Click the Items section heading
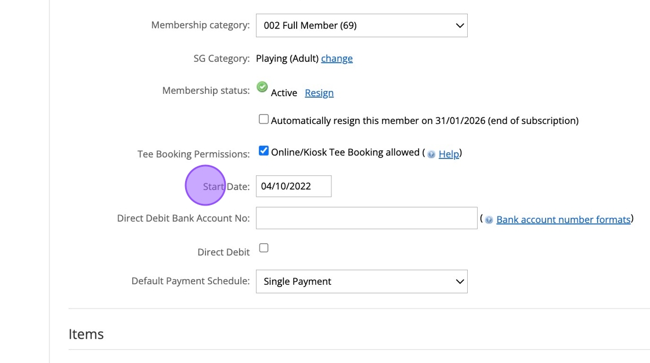Image resolution: width=650 pixels, height=363 pixels. (86, 334)
